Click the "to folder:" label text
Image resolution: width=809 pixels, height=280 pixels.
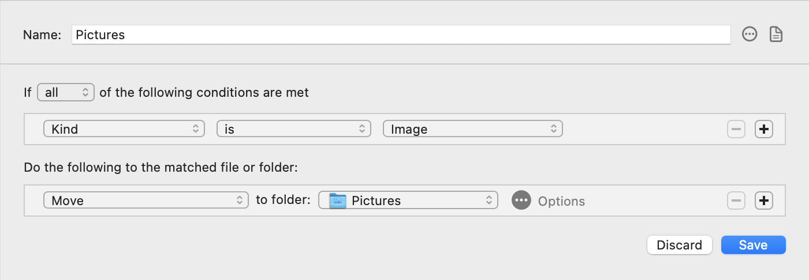[283, 200]
